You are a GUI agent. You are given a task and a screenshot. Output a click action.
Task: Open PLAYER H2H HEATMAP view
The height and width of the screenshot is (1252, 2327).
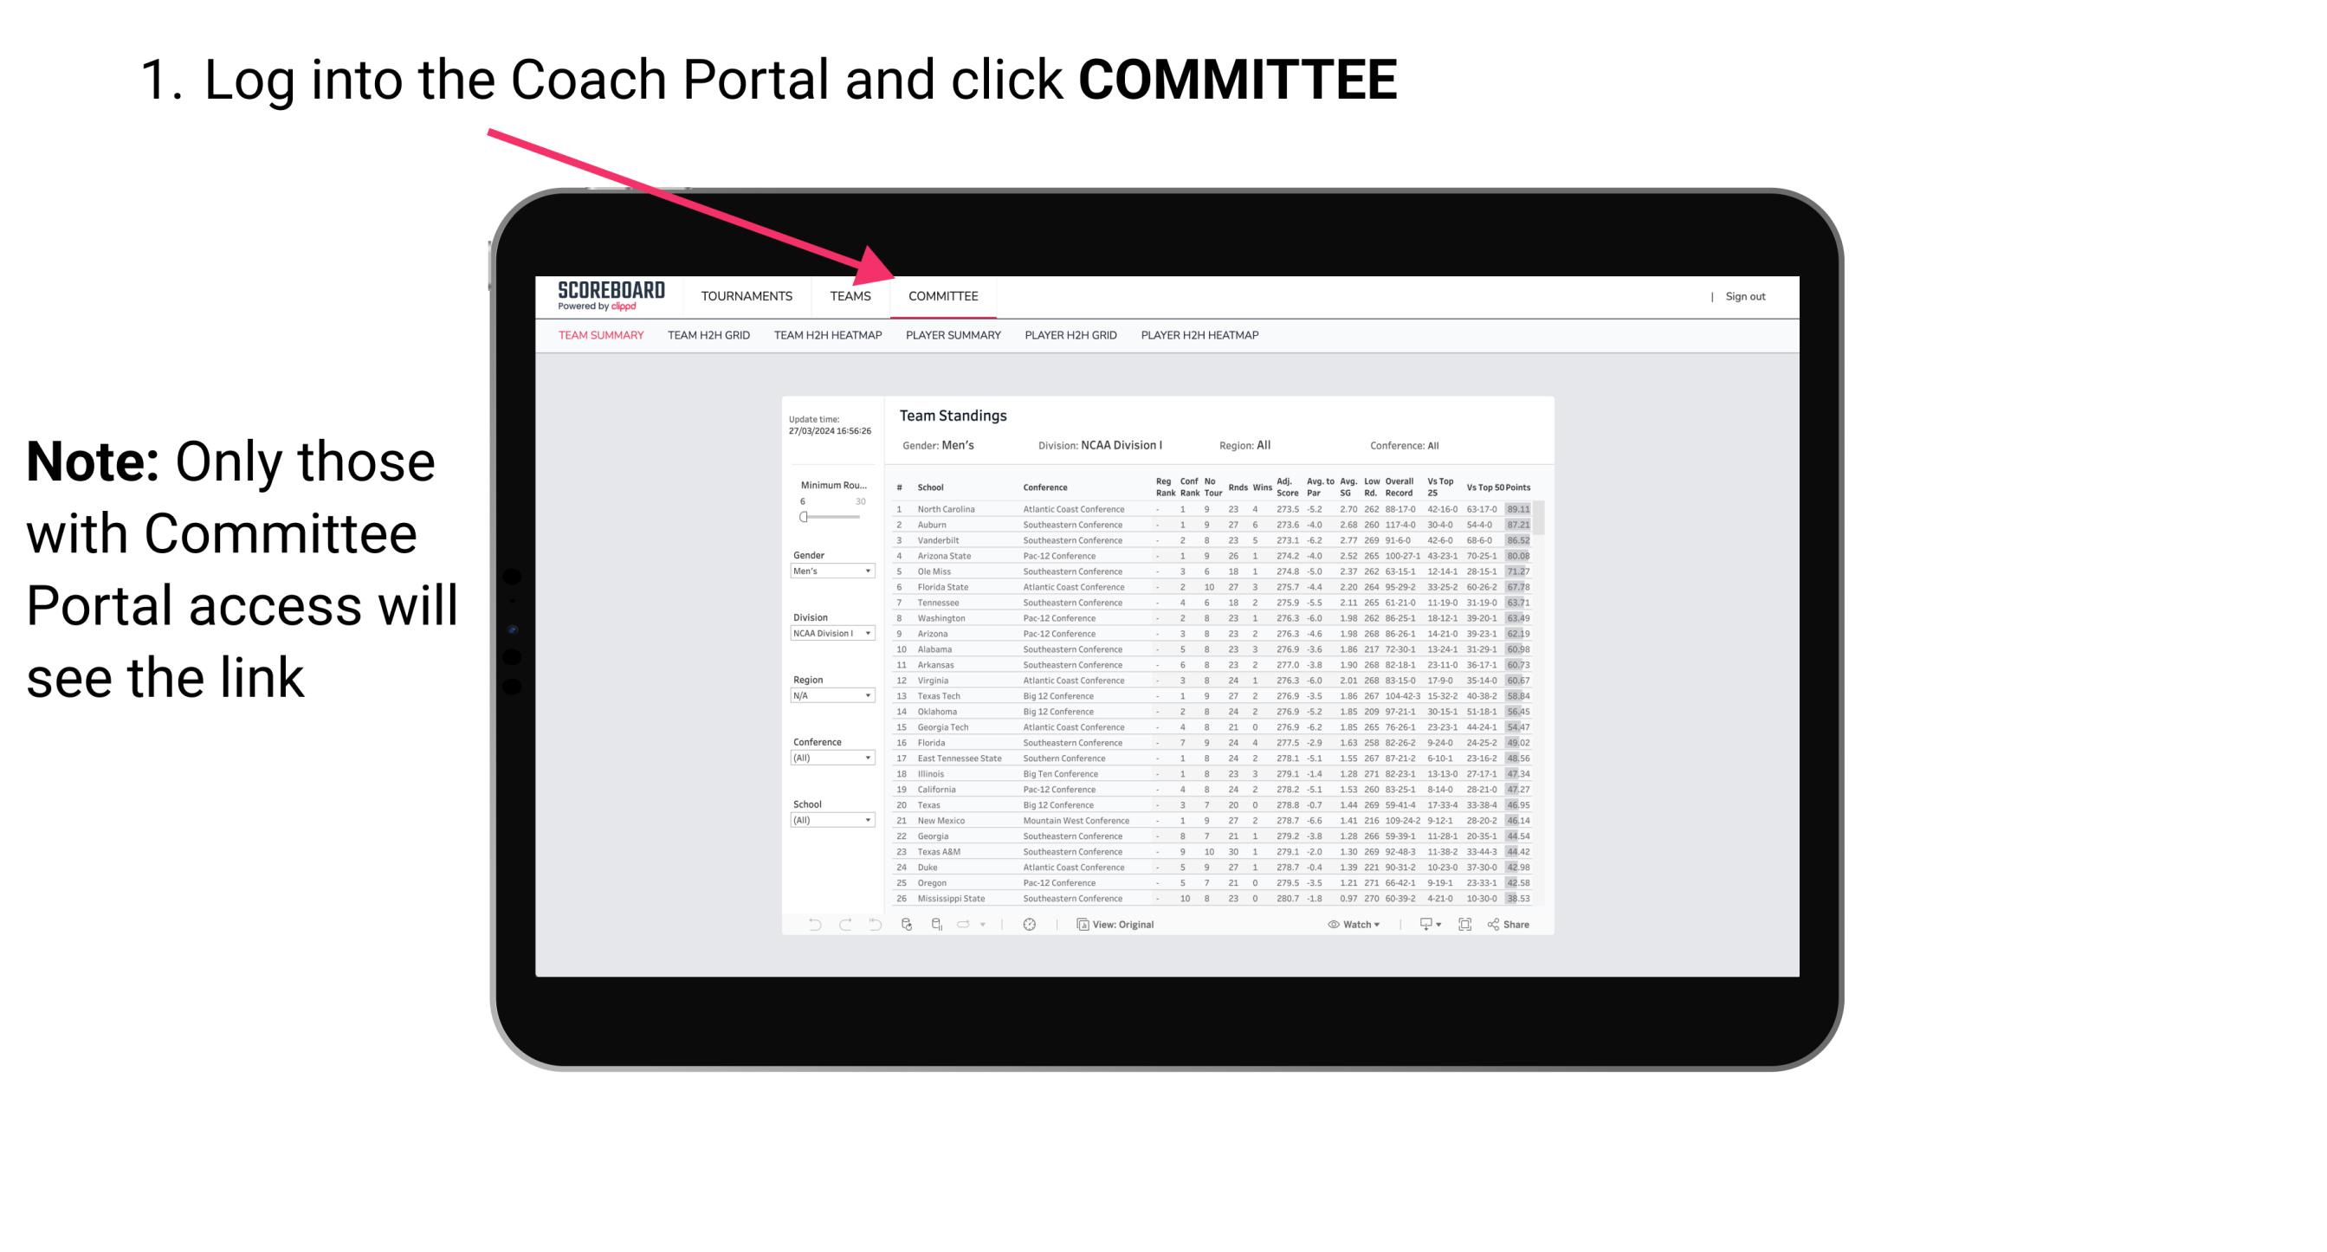pyautogui.click(x=1203, y=336)
